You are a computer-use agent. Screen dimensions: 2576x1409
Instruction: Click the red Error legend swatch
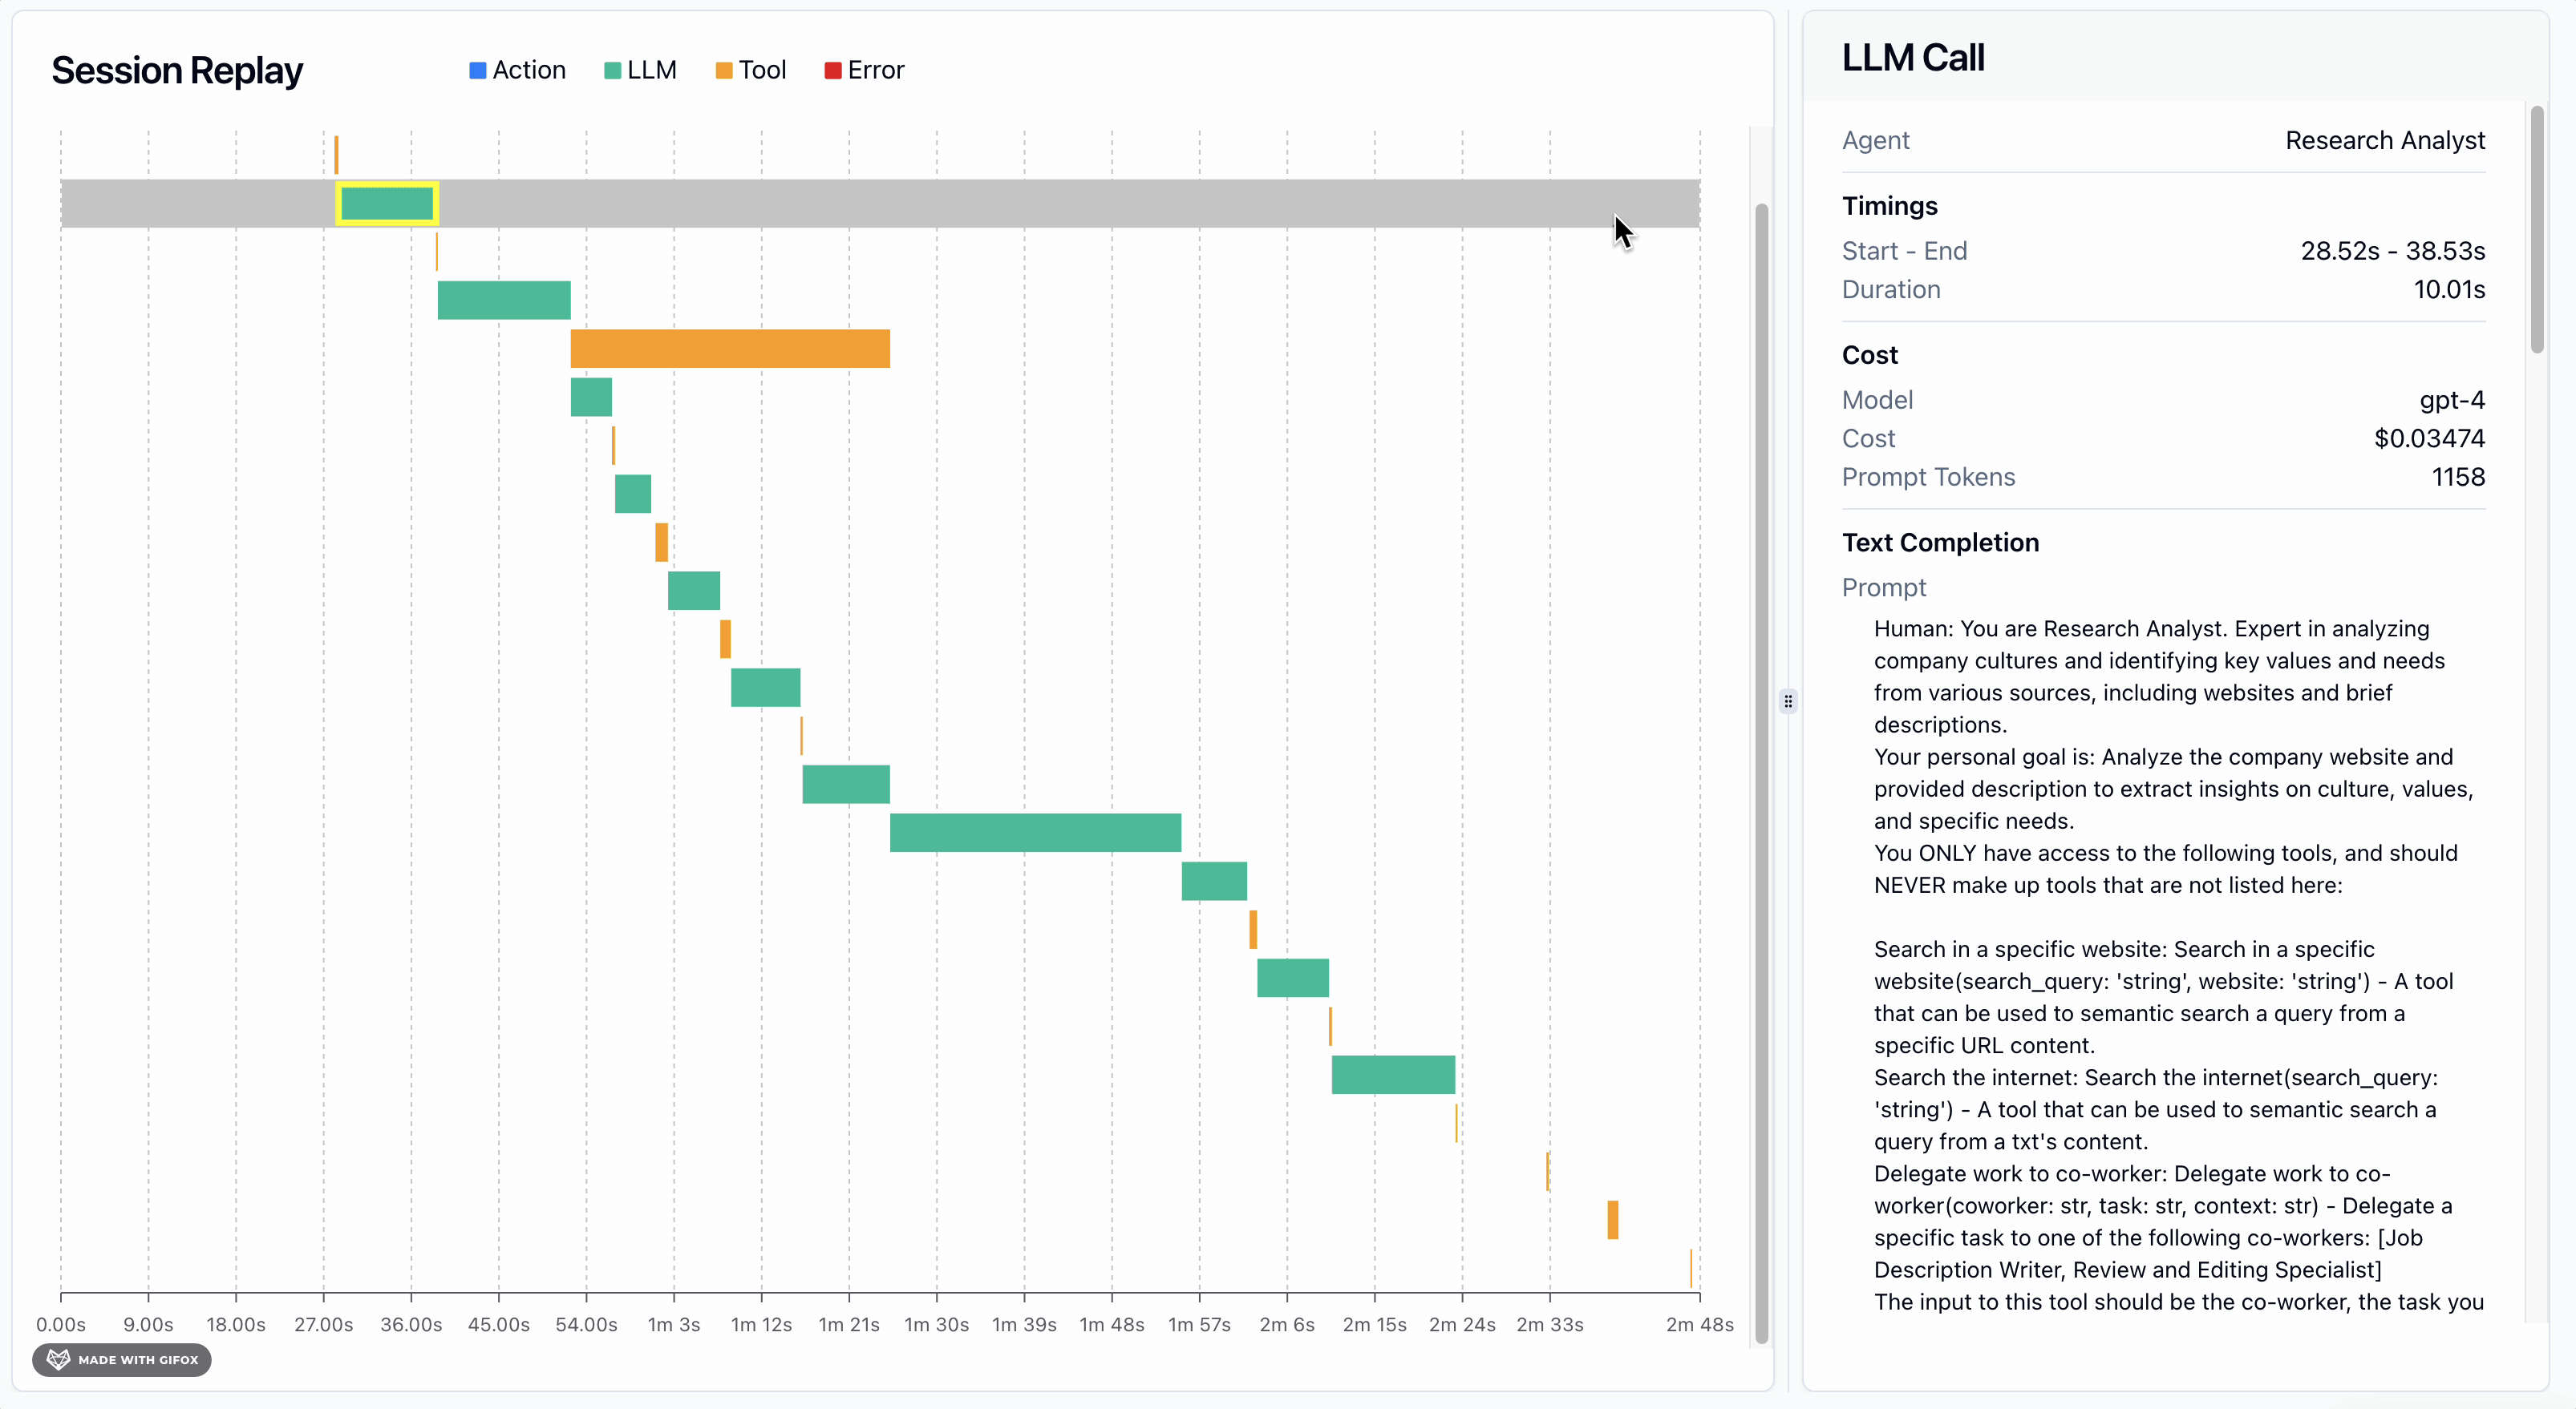click(x=833, y=70)
